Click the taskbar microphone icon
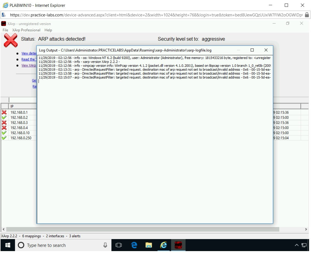This screenshot has width=311, height=253. pos(105,245)
